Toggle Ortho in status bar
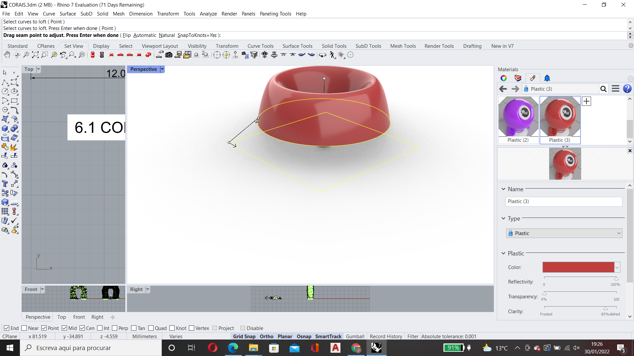634x356 pixels. coord(266,336)
